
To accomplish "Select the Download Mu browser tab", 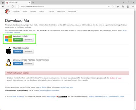I will pos(18,3).
